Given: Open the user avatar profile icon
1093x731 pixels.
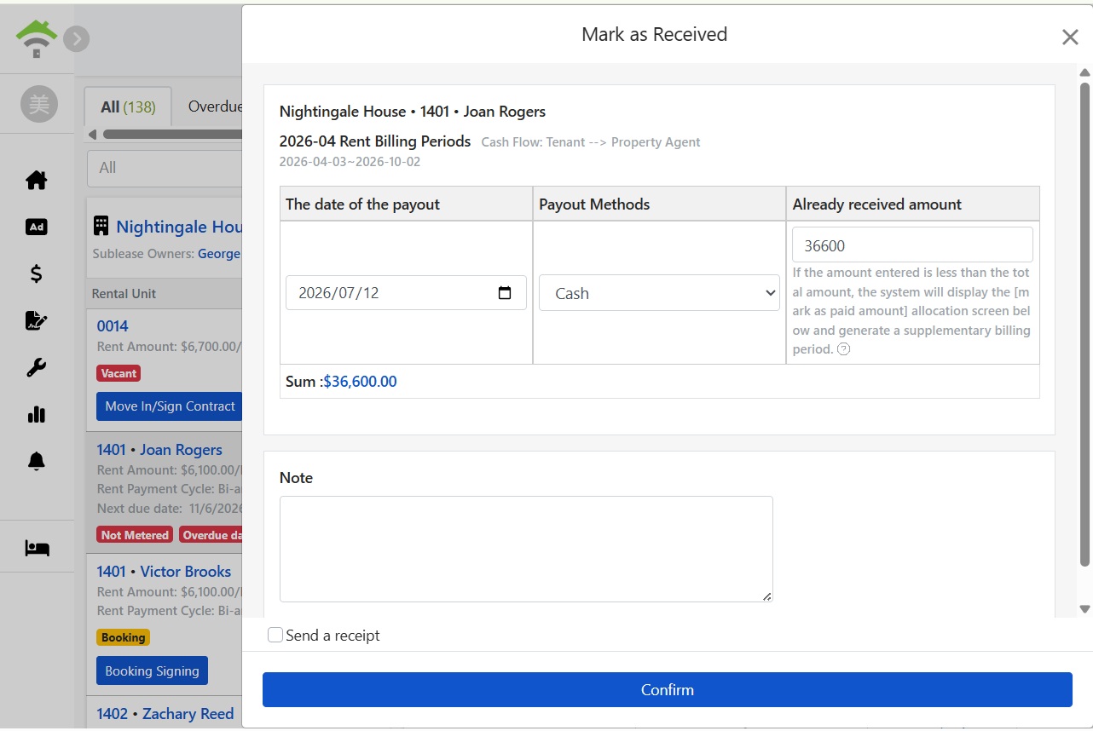Looking at the screenshot, I should pos(39,104).
